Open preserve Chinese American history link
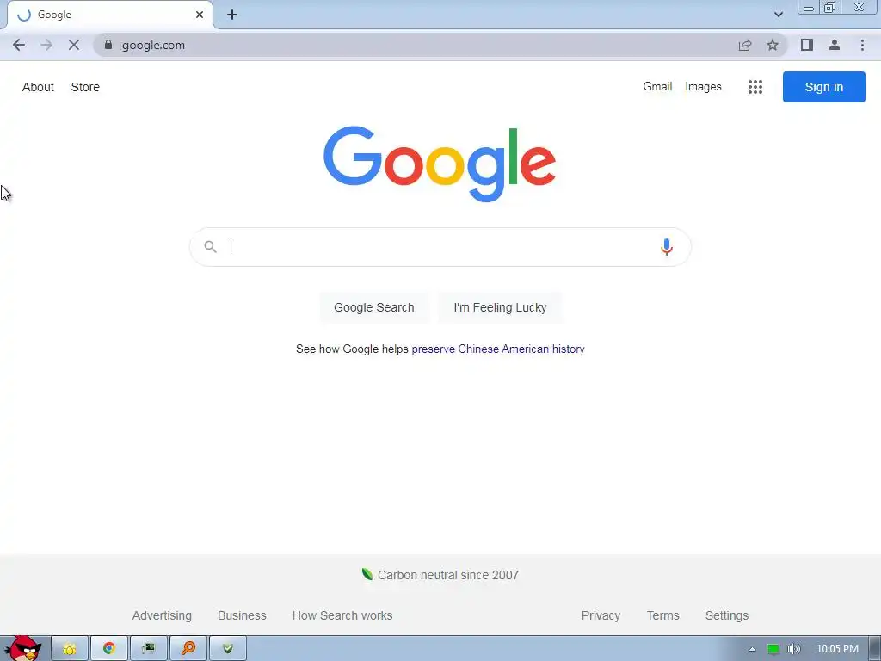Screen dimensions: 881x661 click(x=498, y=349)
